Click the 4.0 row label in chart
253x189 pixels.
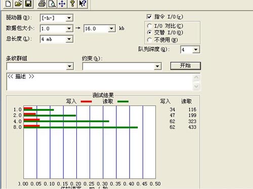coord(18,121)
